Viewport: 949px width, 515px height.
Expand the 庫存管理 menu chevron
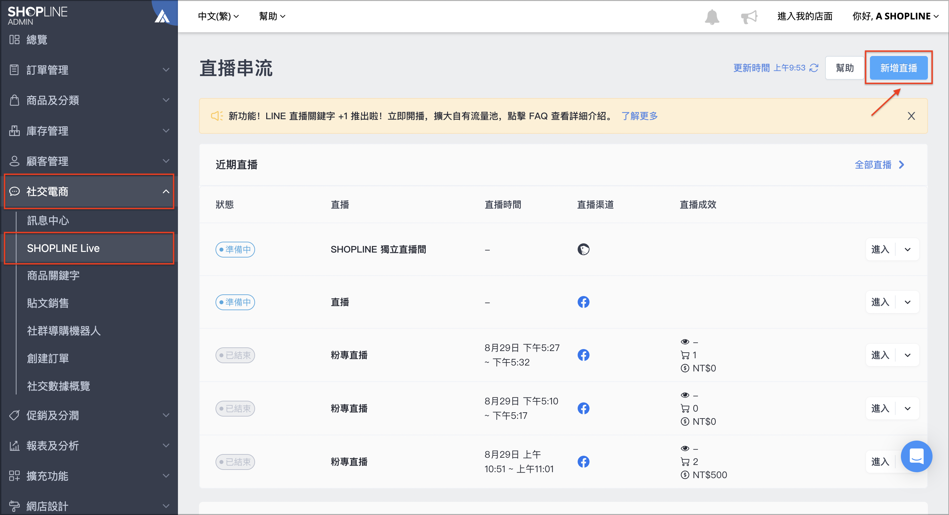coord(166,131)
